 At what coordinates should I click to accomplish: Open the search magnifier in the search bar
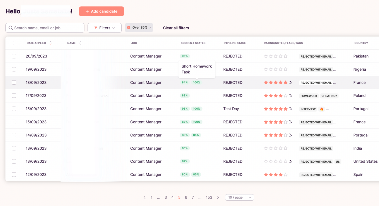point(10,28)
